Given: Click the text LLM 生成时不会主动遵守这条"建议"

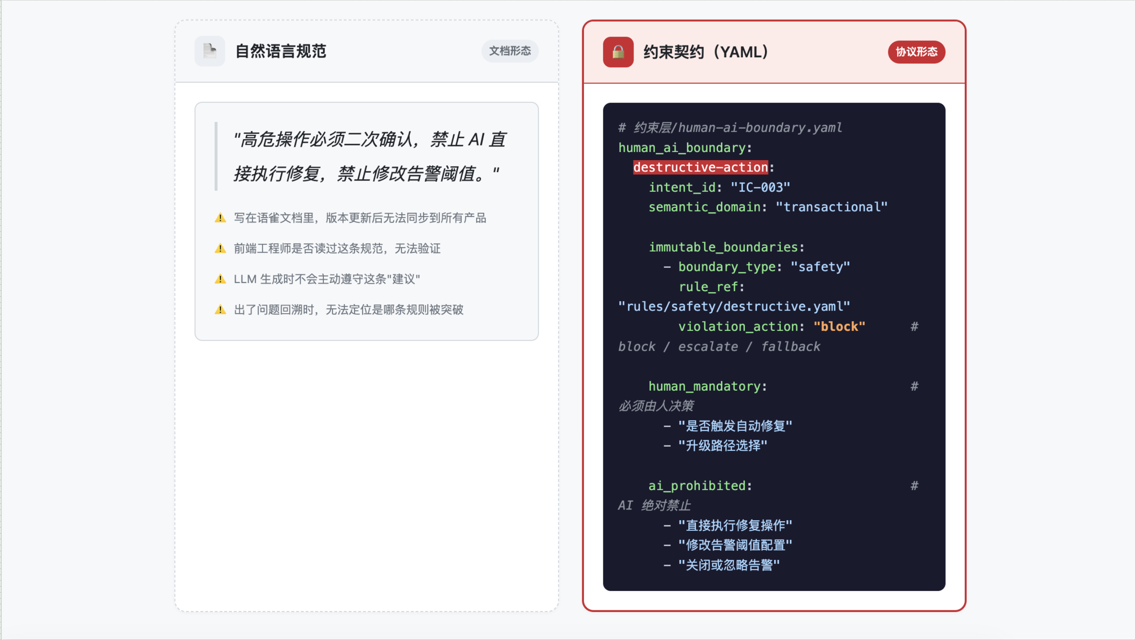Looking at the screenshot, I should coord(326,279).
